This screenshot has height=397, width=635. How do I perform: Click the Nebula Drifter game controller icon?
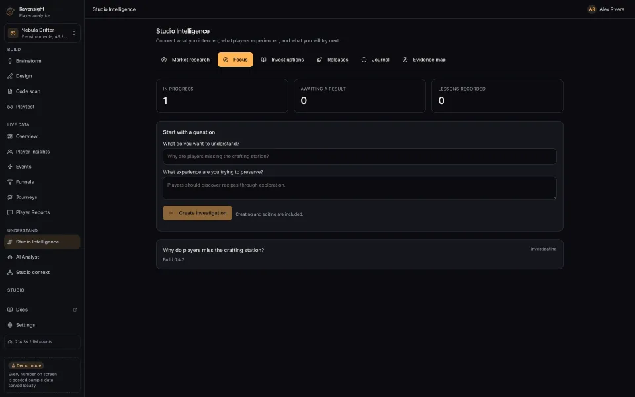coord(13,33)
